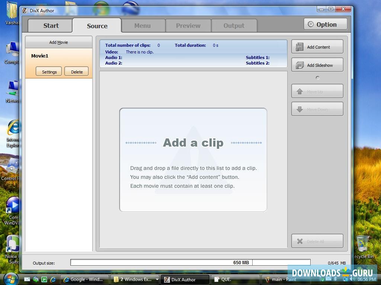Screen dimensions: 381x285
Task: Select the Network desktop icon
Action: pyautogui.click(x=12, y=92)
